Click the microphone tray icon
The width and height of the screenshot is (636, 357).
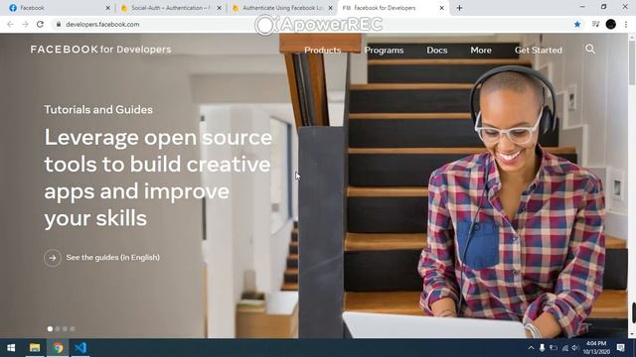pyautogui.click(x=542, y=348)
